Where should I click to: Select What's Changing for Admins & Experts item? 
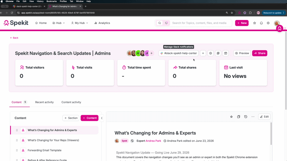pos(55,130)
